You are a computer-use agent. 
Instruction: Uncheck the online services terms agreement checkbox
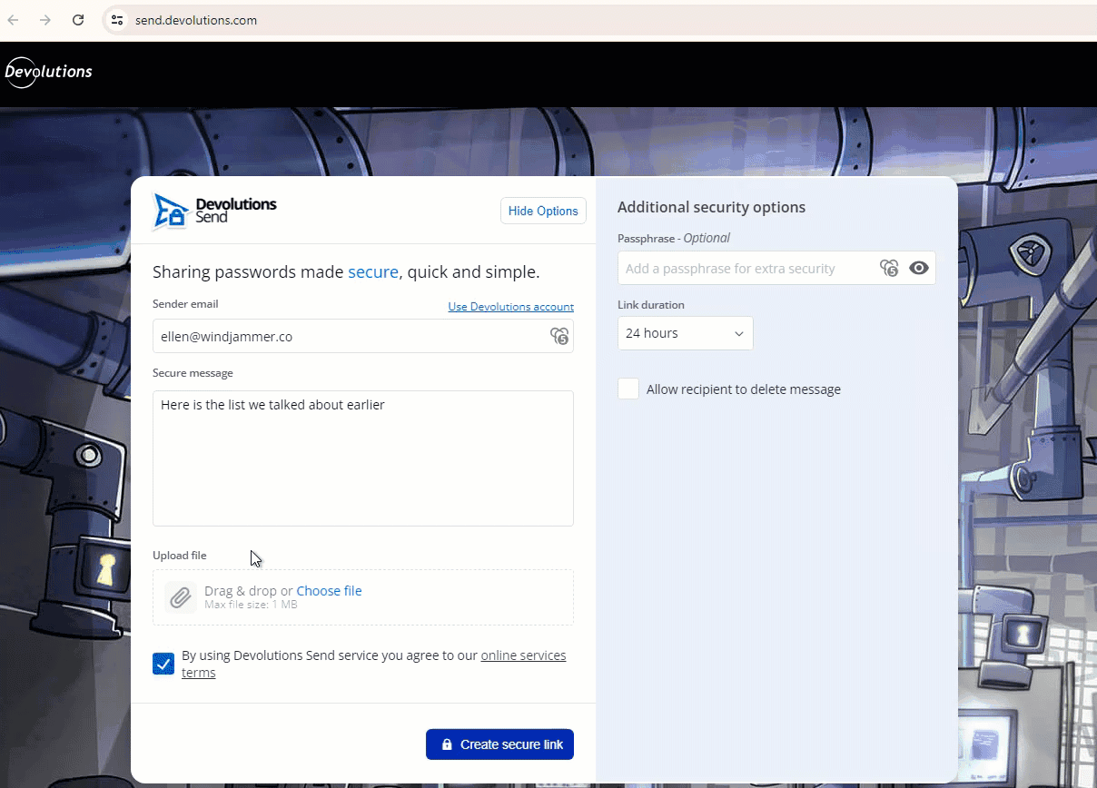coord(163,664)
